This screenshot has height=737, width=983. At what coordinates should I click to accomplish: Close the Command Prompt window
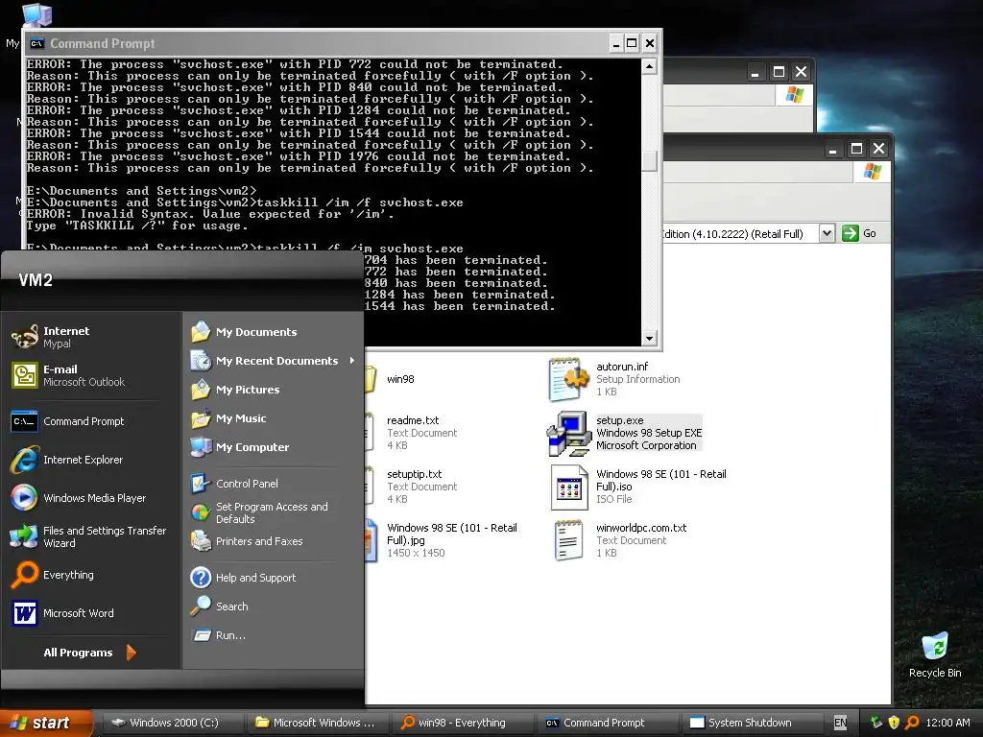coord(650,43)
